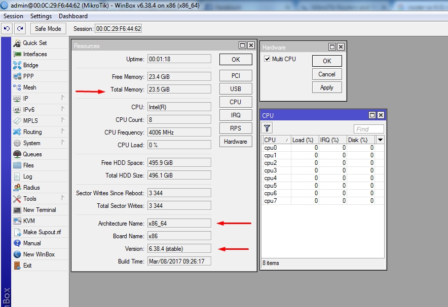Open New Terminal icon
This screenshot has width=448, height=307.
coord(17,210)
